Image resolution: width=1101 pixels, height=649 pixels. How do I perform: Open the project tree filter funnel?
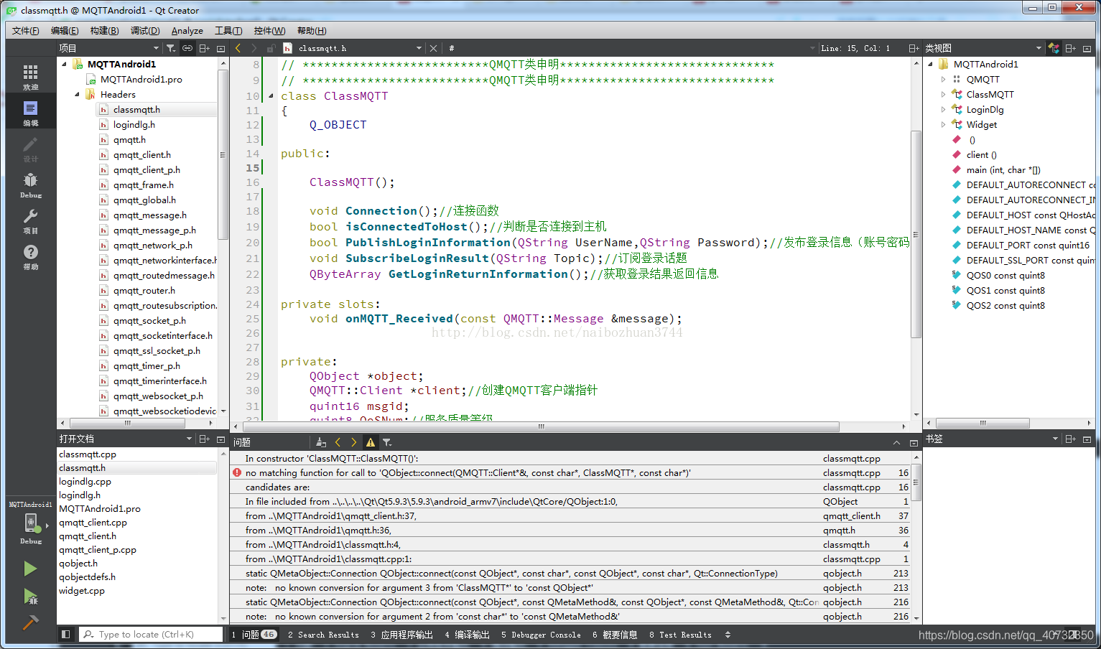(171, 48)
